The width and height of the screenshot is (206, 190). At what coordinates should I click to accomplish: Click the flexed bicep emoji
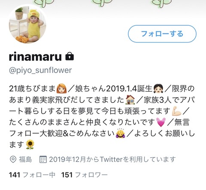pos(177,111)
